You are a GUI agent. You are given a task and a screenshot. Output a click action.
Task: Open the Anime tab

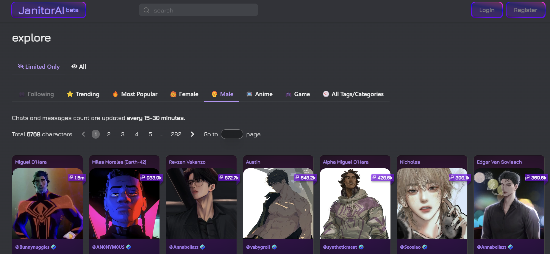(x=259, y=94)
